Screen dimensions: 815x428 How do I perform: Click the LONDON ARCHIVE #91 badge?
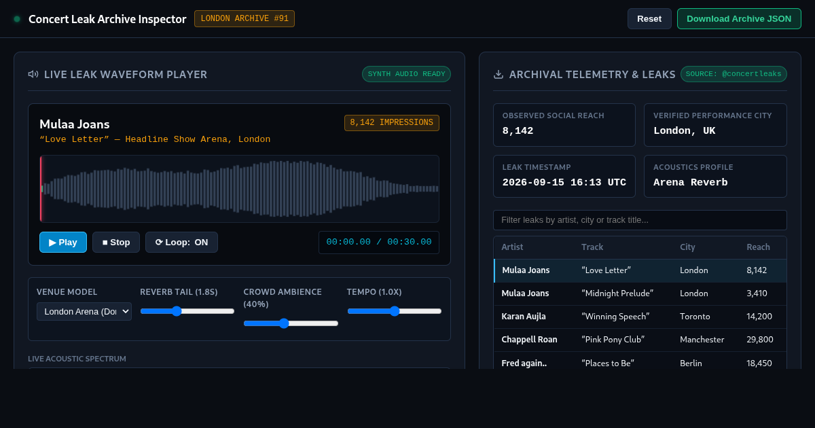(244, 18)
